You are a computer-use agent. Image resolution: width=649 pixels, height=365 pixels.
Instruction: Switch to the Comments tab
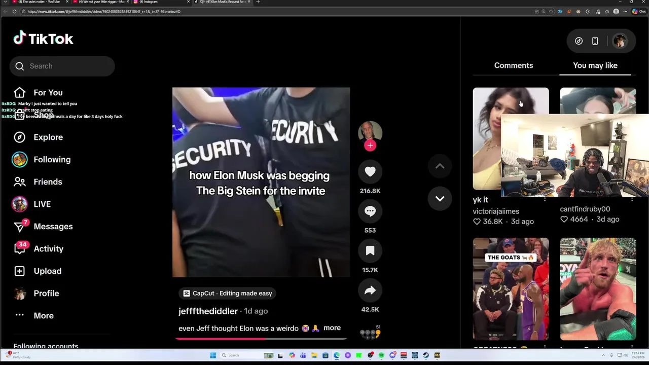[514, 65]
